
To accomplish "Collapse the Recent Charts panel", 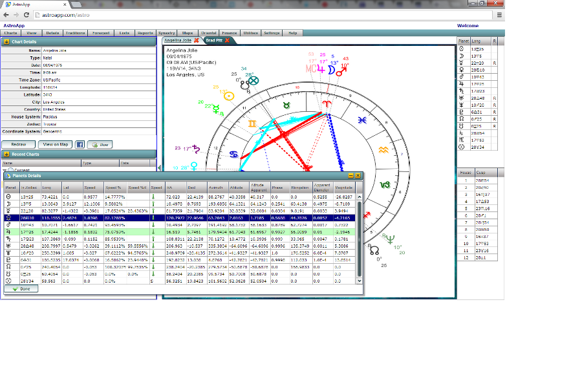I will [x=6, y=154].
